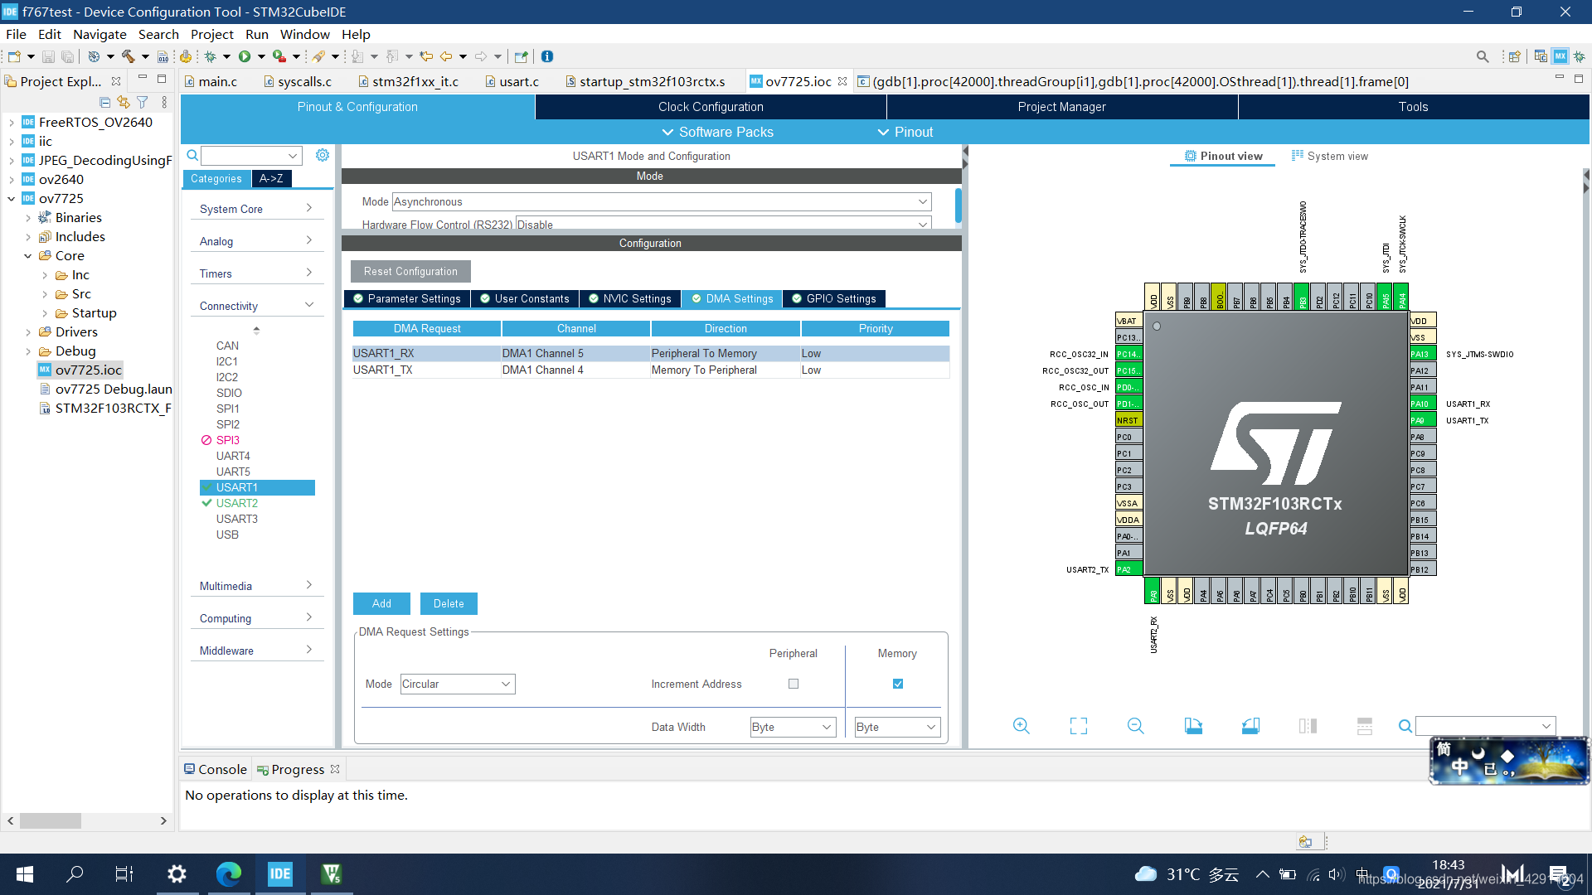The width and height of the screenshot is (1592, 895).
Task: Click the pin search input field
Action: [x=1486, y=726]
